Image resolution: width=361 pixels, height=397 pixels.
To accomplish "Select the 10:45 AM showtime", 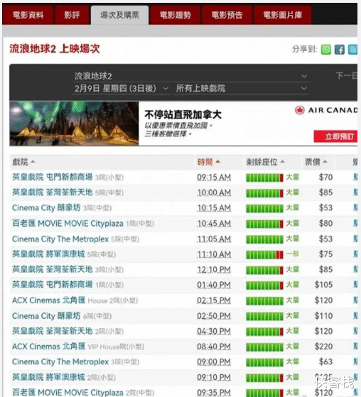I will point(214,224).
